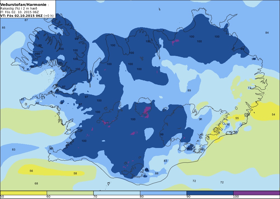Click the 'Veðurstofan/Harmonie' title text
This screenshot has width=280, height=199.
point(24,5)
